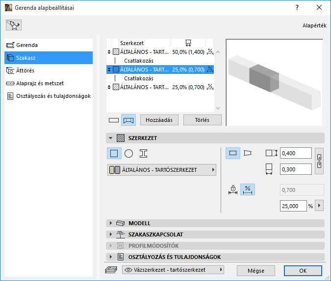
Task: Click the help question mark button
Action: 297,8
